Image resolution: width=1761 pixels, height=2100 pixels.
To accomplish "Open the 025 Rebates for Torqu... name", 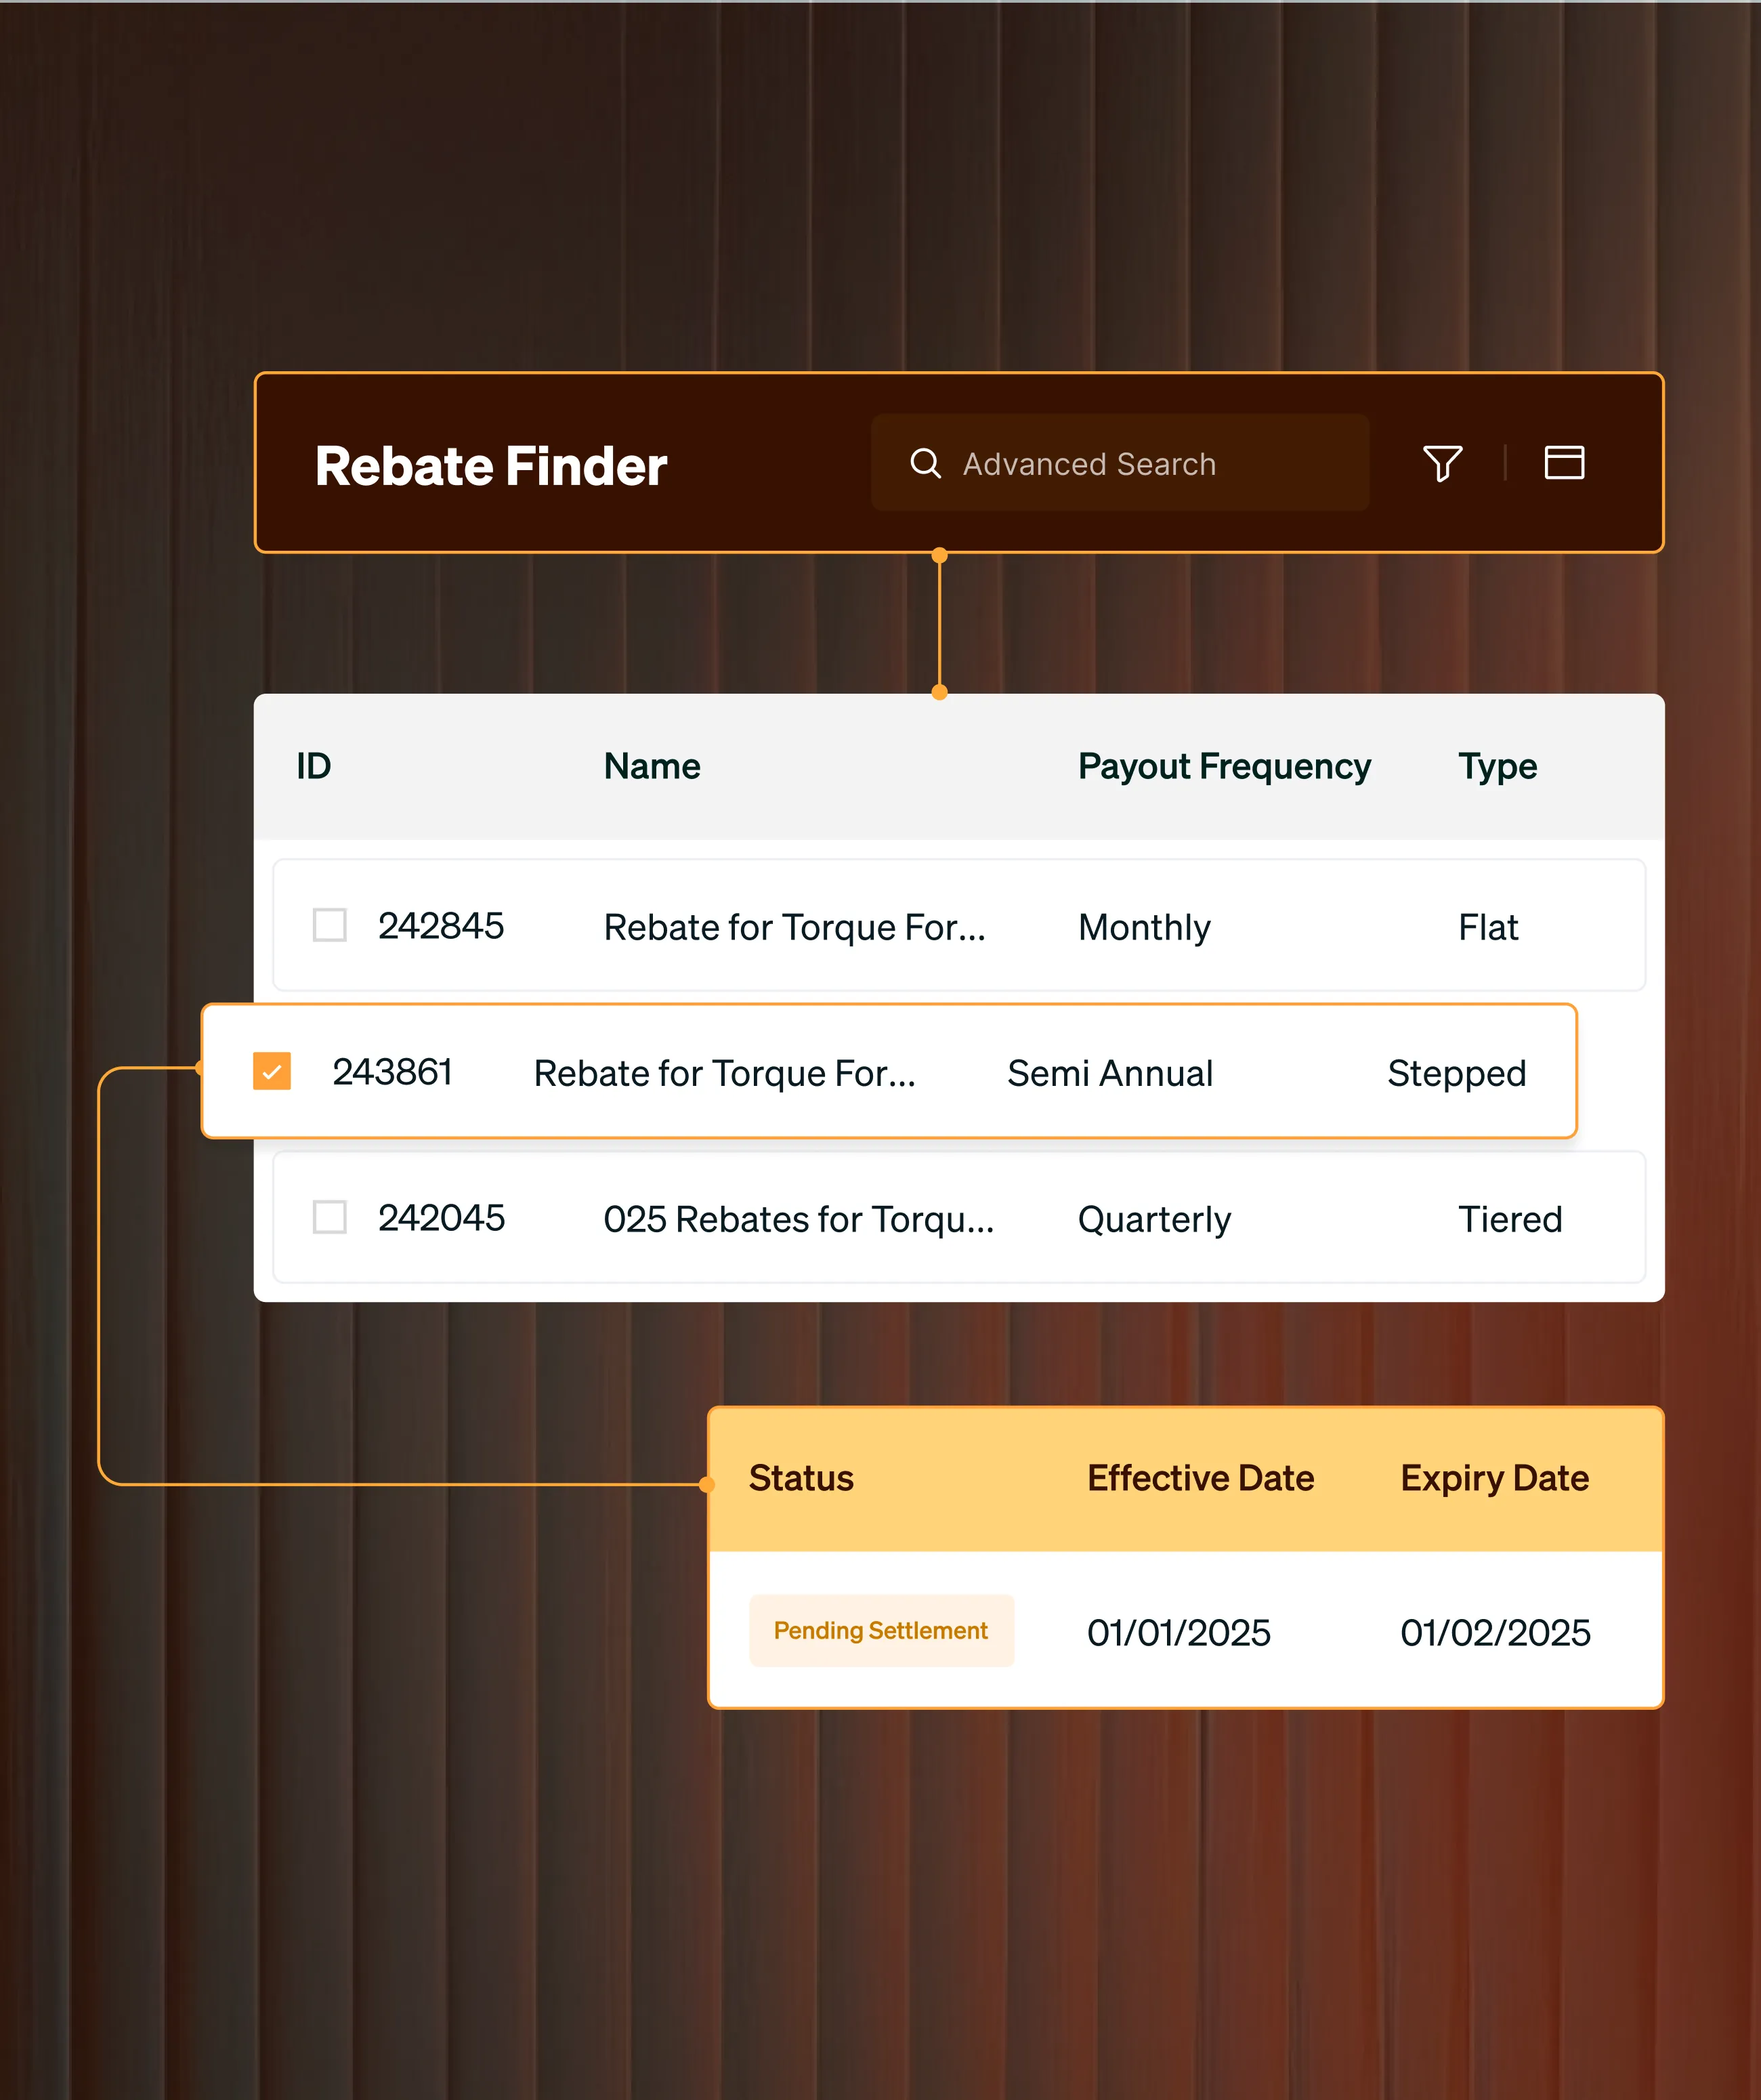I will tap(798, 1219).
